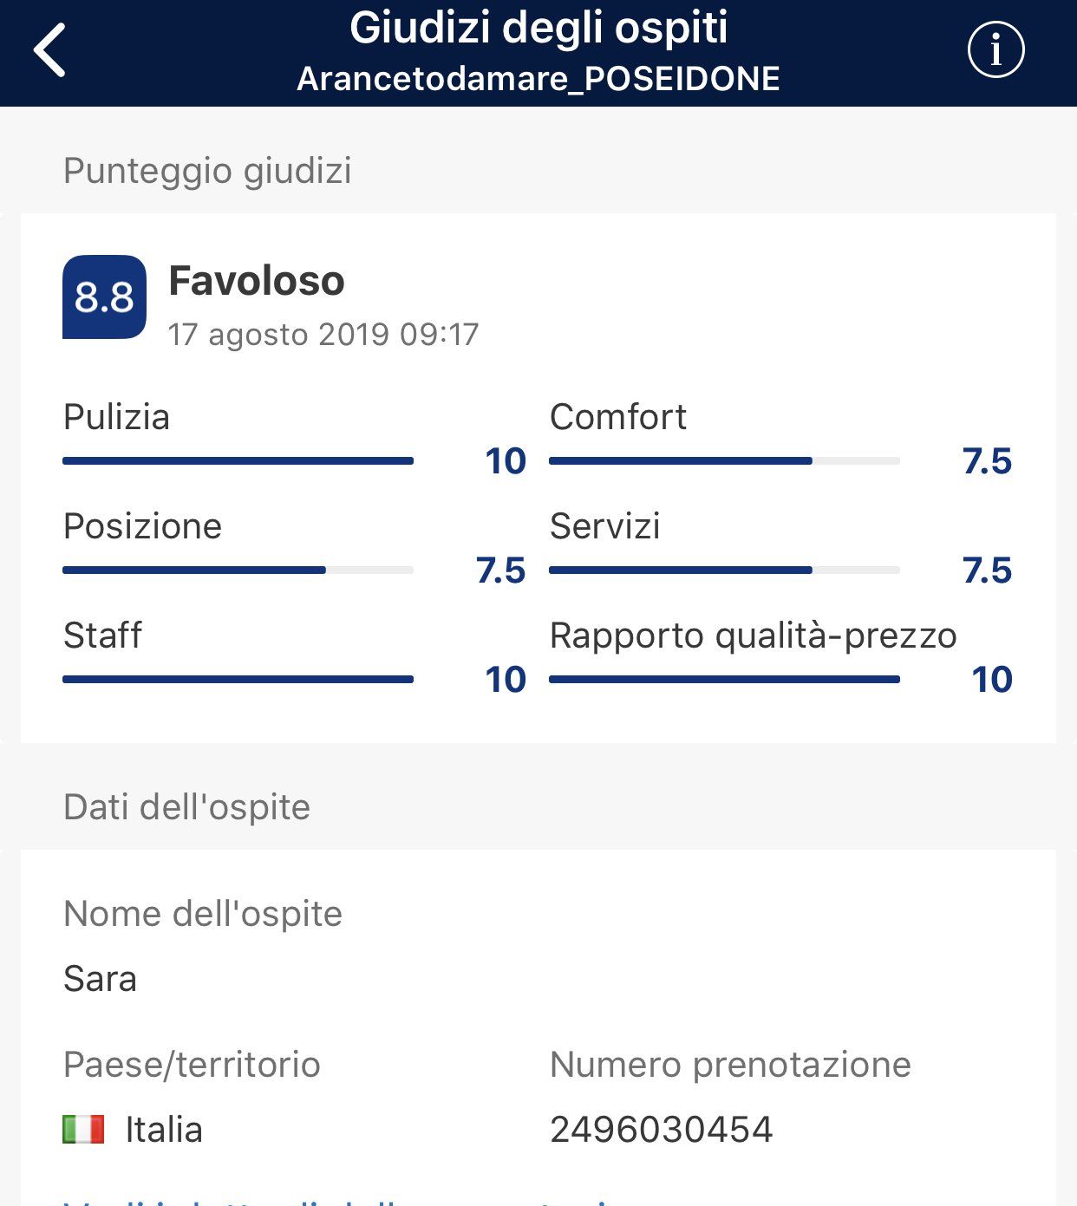Tap the 8.8 score badge
Screen dimensions: 1077x1206
(104, 297)
